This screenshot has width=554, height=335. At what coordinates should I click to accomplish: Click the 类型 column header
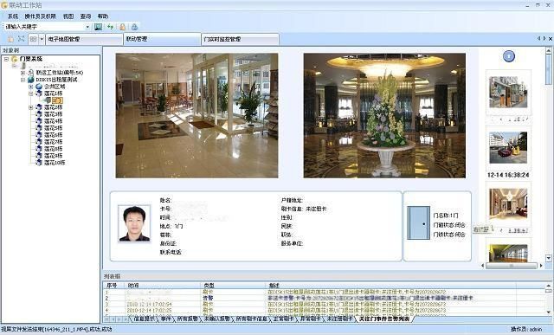(233, 285)
